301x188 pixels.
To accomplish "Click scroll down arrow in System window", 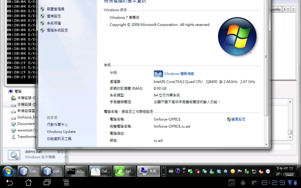I will 266,144.
